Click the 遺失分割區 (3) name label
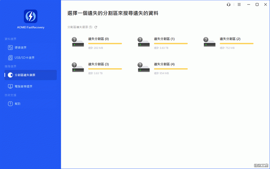 coord(98,64)
